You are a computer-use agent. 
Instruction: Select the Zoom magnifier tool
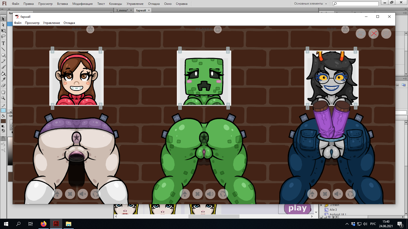coord(3,98)
